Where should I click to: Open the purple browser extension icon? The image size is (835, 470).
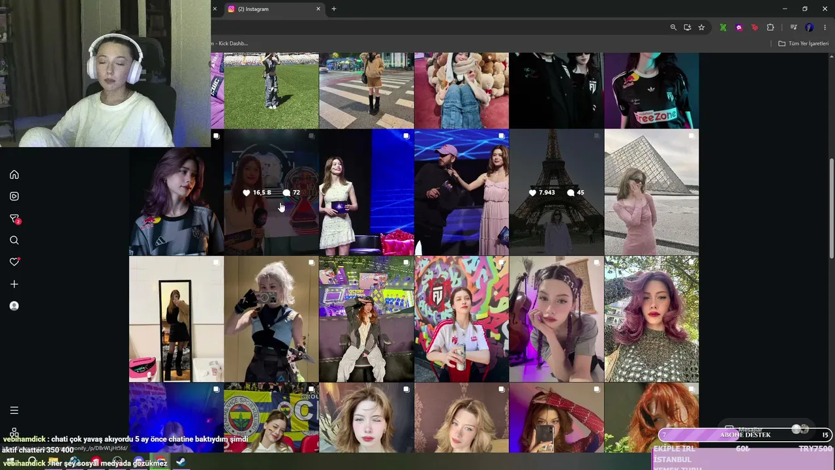pos(738,27)
